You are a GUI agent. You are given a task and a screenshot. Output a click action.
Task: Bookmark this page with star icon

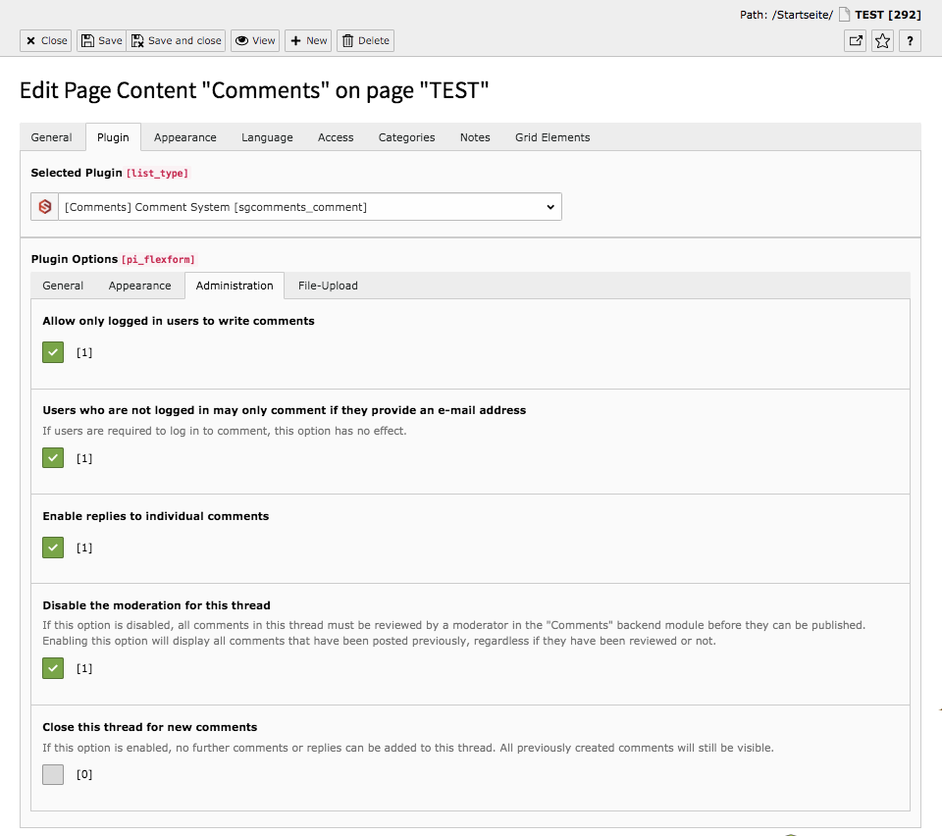(x=882, y=41)
